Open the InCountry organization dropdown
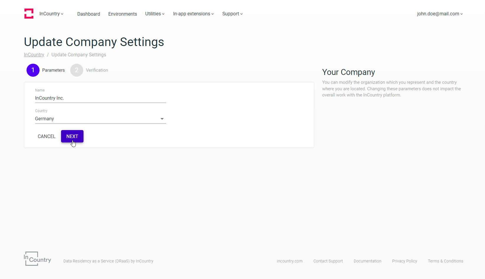This screenshot has height=279, width=485. click(51, 14)
